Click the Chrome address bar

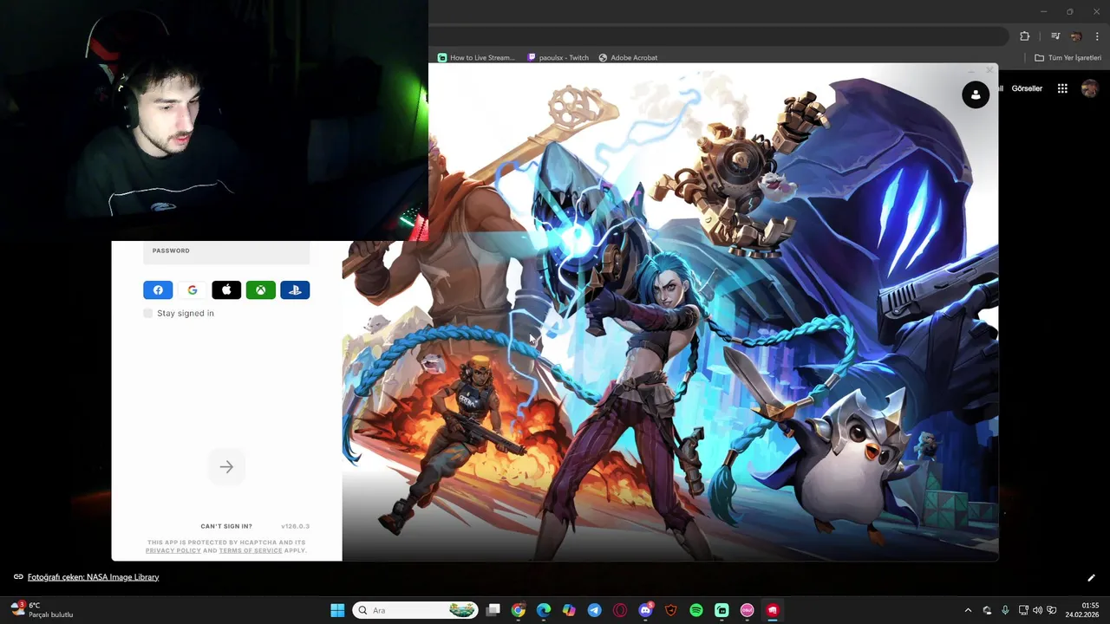coord(718,36)
